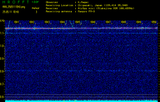The width and height of the screenshot is (160, 102).
Task: Click the HROFFT title text
Action: click(x=16, y=2)
